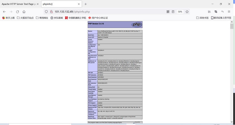Switch to Apache HTTP Server Test Page tab
Image resolution: width=235 pixels, height=125 pixels.
(20, 4)
